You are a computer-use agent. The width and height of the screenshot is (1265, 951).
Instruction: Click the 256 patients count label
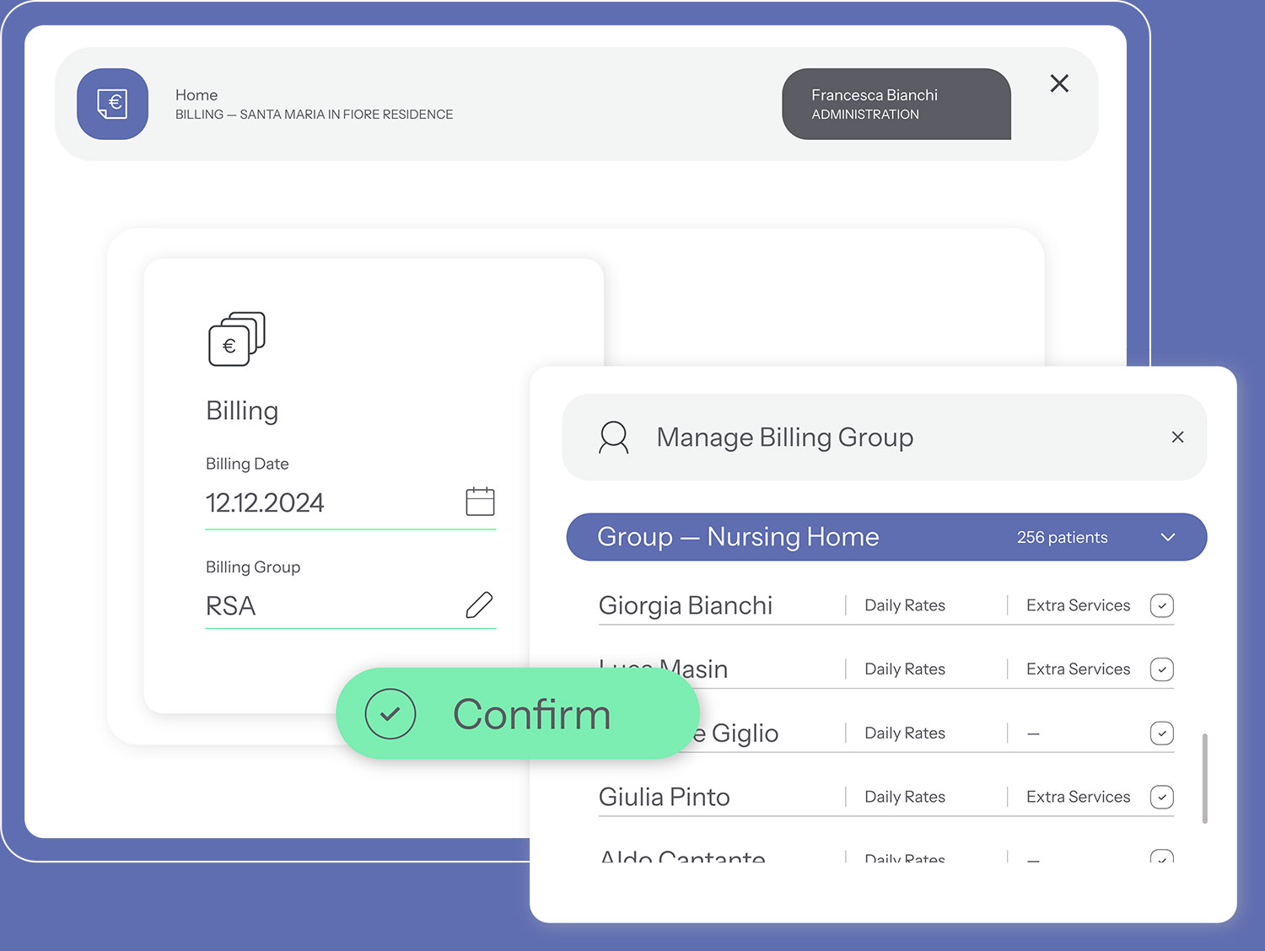tap(1062, 537)
